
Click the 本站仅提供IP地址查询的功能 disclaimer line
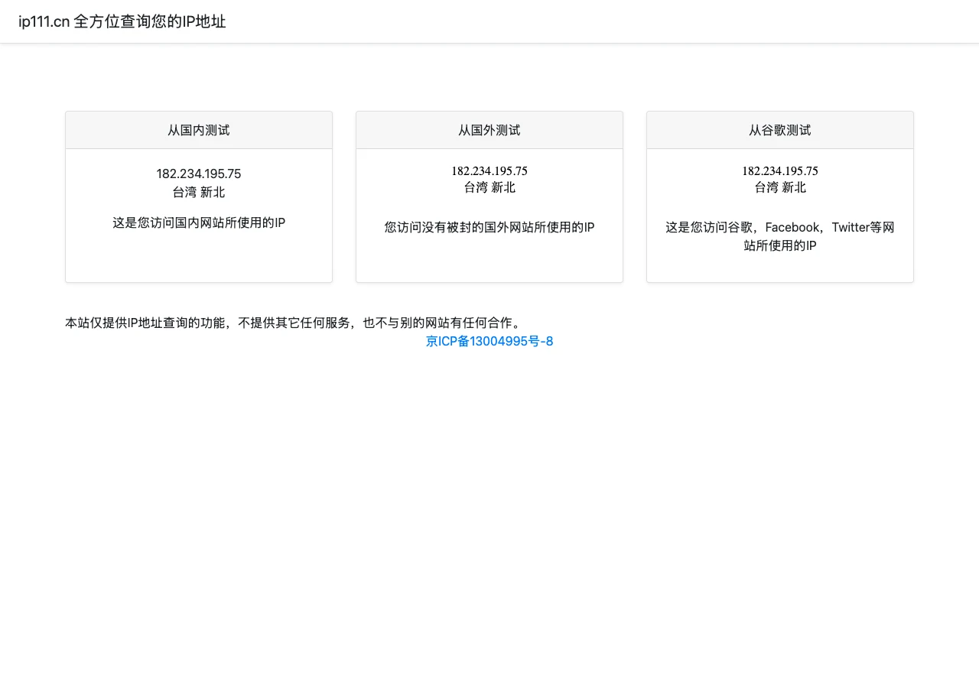click(294, 323)
